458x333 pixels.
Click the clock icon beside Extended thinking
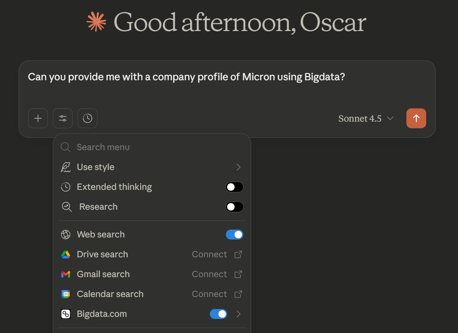[66, 187]
